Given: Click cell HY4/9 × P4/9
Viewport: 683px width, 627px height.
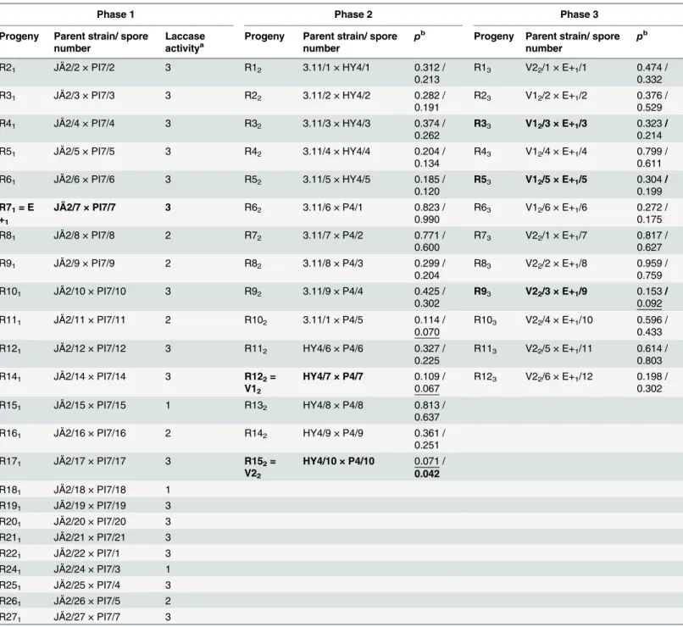Looking at the screenshot, I should [333, 433].
